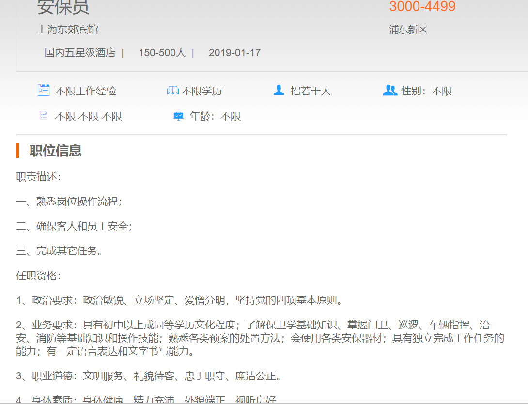The image size is (528, 405).
Task: Click the job title 安保员
Action: click(x=63, y=7)
